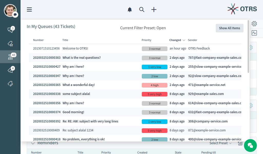This screenshot has width=263, height=154.
Task: Open dashboard settings gear icon
Action: pos(254,24)
